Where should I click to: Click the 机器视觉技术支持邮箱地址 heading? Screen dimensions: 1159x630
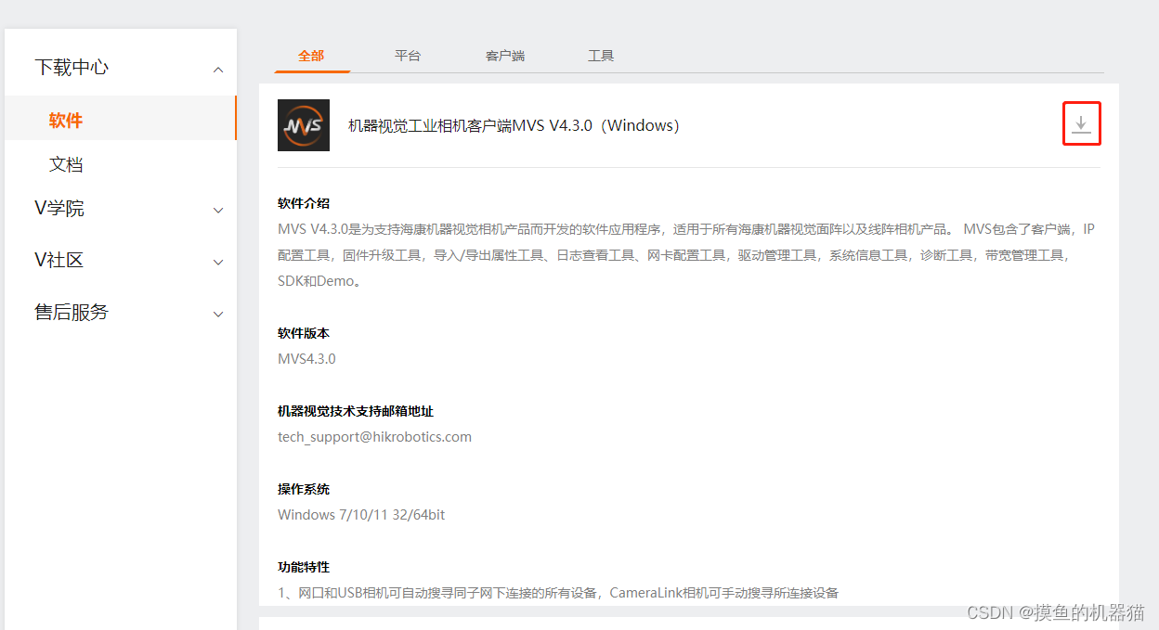(356, 411)
